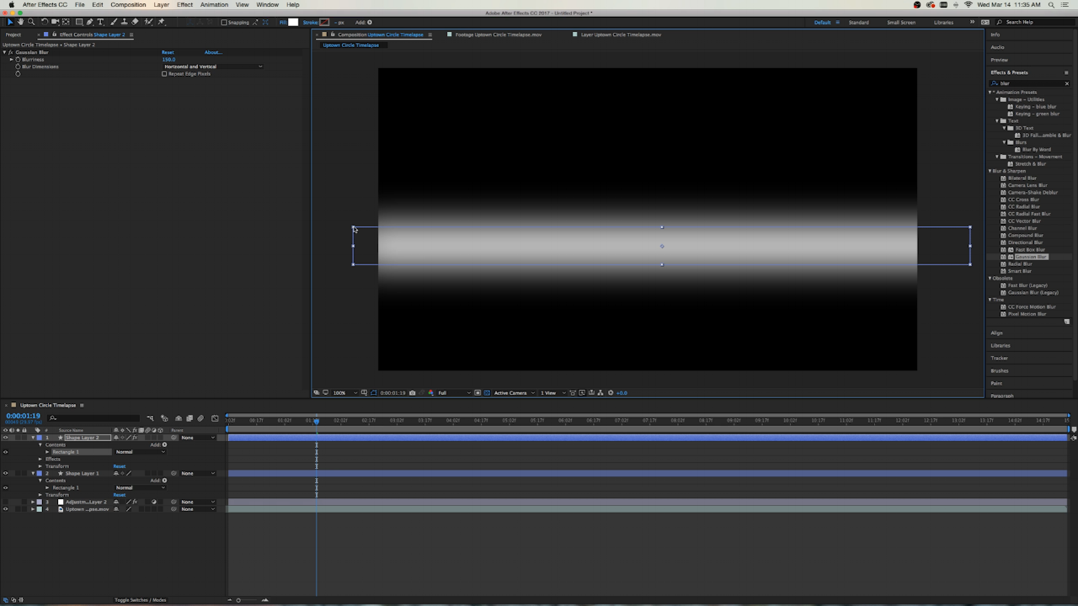This screenshot has width=1078, height=606.
Task: Click Toggle Switches / Modes button
Action: pyautogui.click(x=141, y=600)
